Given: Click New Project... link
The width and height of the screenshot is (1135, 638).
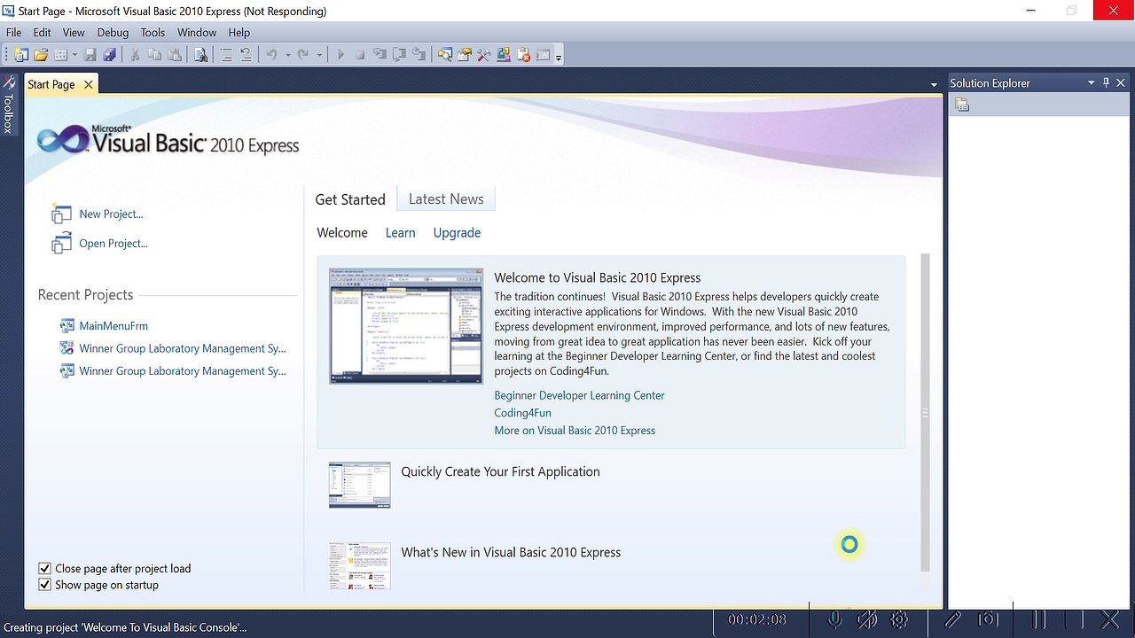Looking at the screenshot, I should click(x=111, y=214).
